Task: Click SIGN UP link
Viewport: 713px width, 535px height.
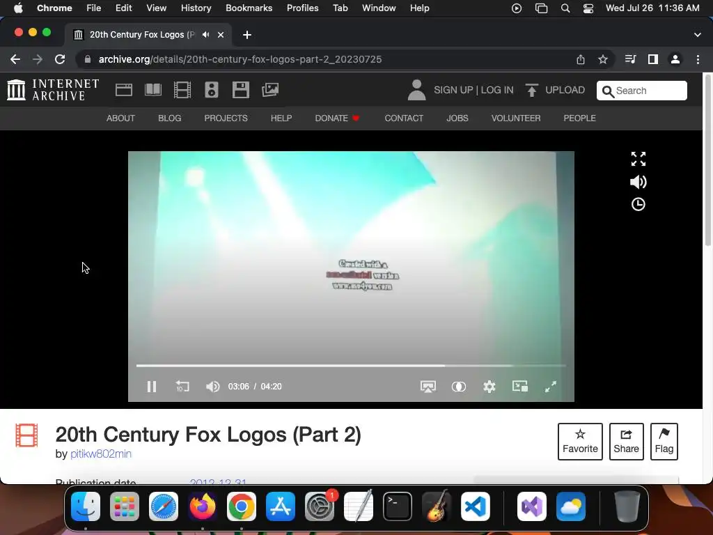Action: (453, 90)
